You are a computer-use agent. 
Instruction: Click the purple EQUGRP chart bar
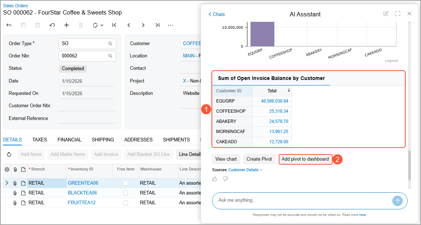[x=262, y=34]
